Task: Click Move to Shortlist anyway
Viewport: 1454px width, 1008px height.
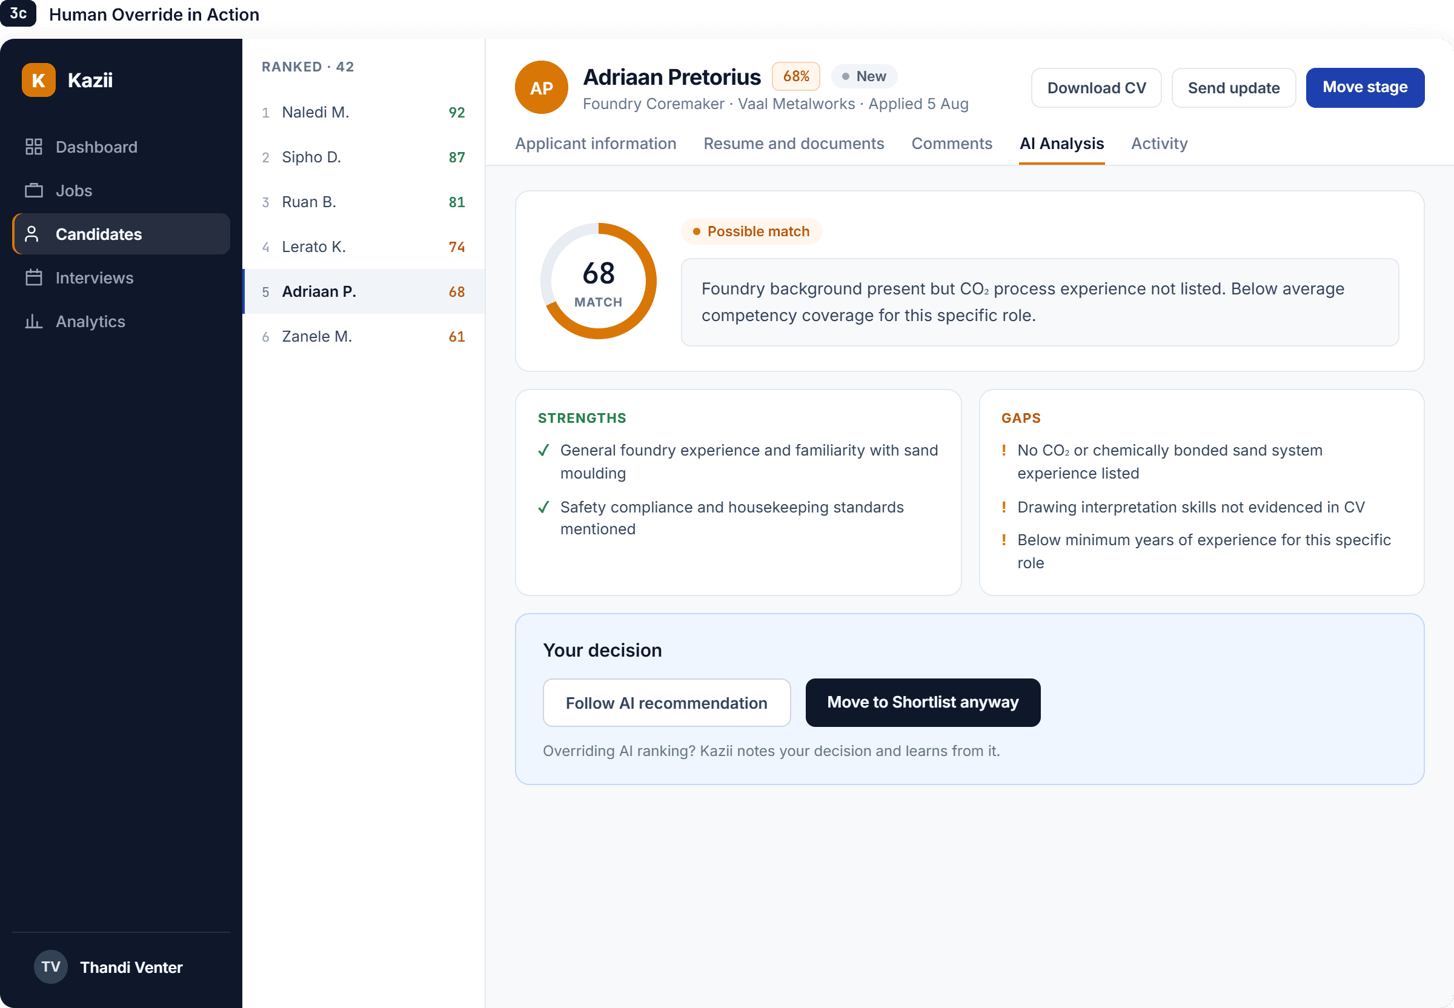Action: (923, 702)
